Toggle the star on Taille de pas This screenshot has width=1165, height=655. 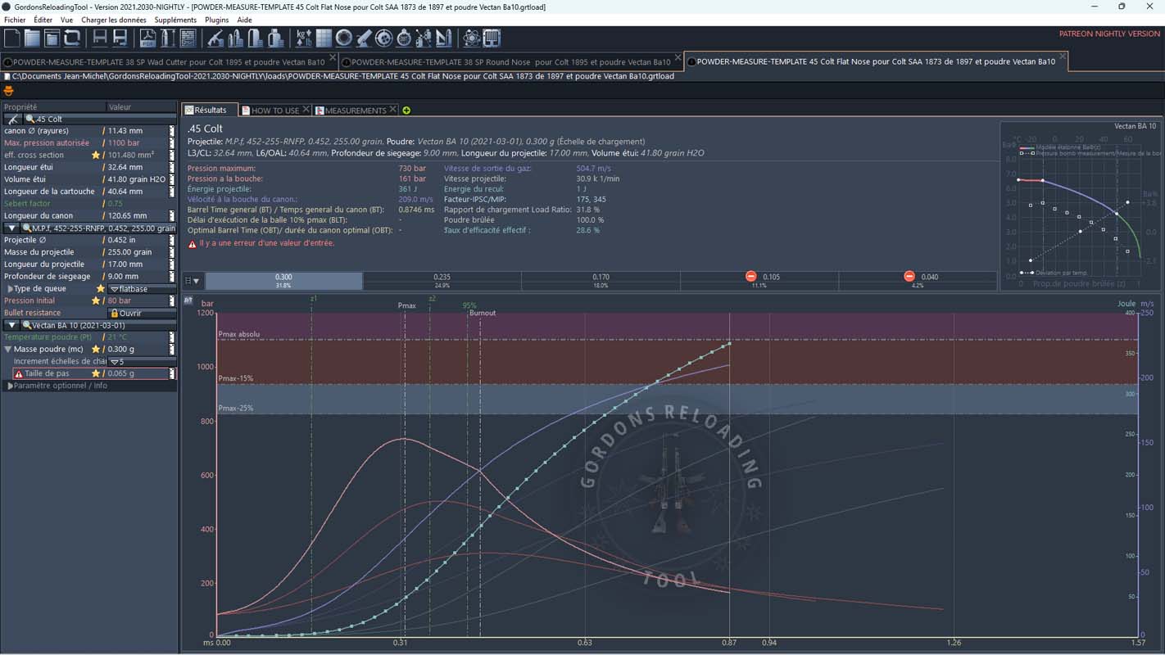(96, 373)
